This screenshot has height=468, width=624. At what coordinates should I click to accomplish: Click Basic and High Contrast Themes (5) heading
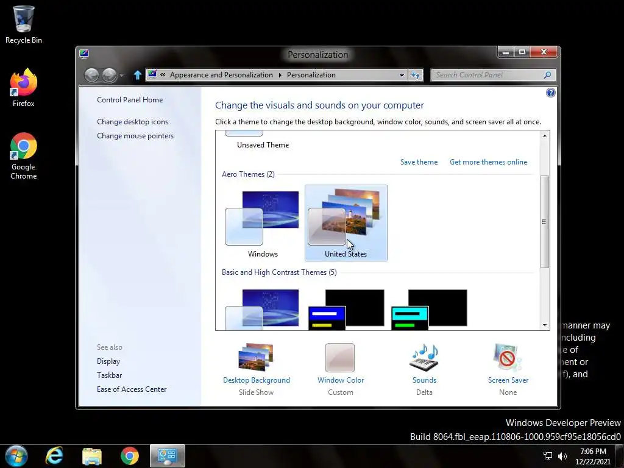[x=279, y=272]
